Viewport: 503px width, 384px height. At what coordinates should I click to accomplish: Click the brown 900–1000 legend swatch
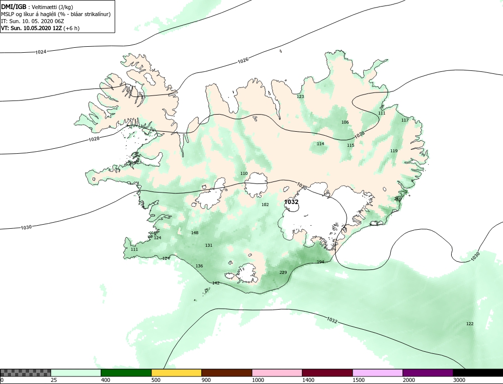(x=227, y=372)
